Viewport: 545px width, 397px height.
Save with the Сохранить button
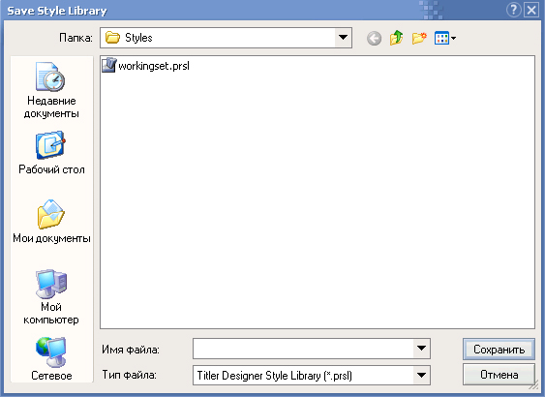click(x=499, y=349)
